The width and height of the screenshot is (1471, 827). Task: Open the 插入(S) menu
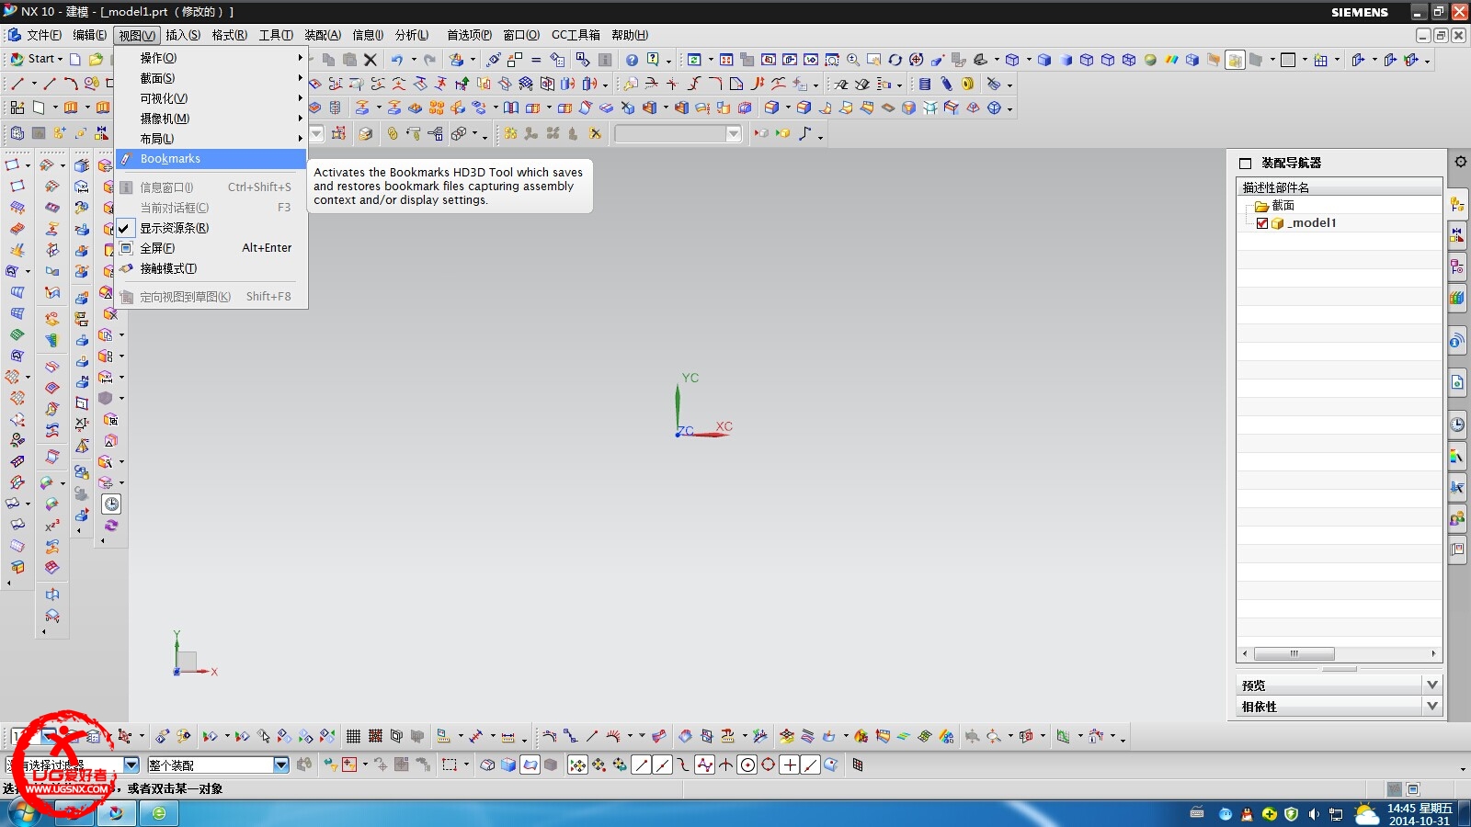coord(183,35)
